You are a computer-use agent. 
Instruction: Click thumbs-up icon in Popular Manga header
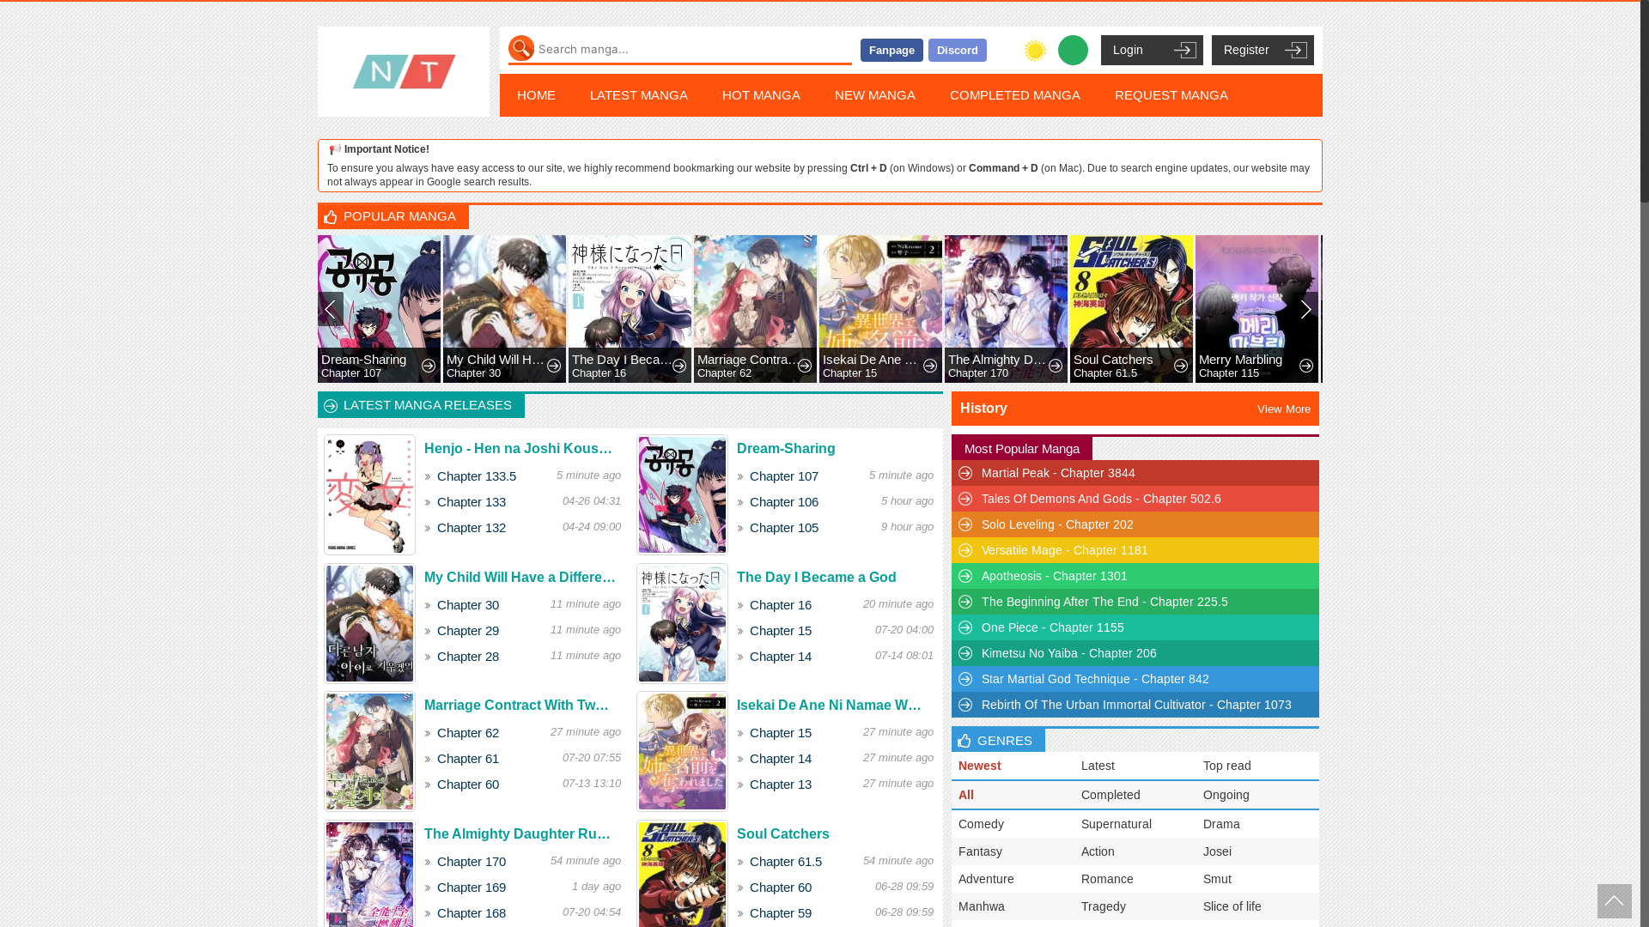331,217
